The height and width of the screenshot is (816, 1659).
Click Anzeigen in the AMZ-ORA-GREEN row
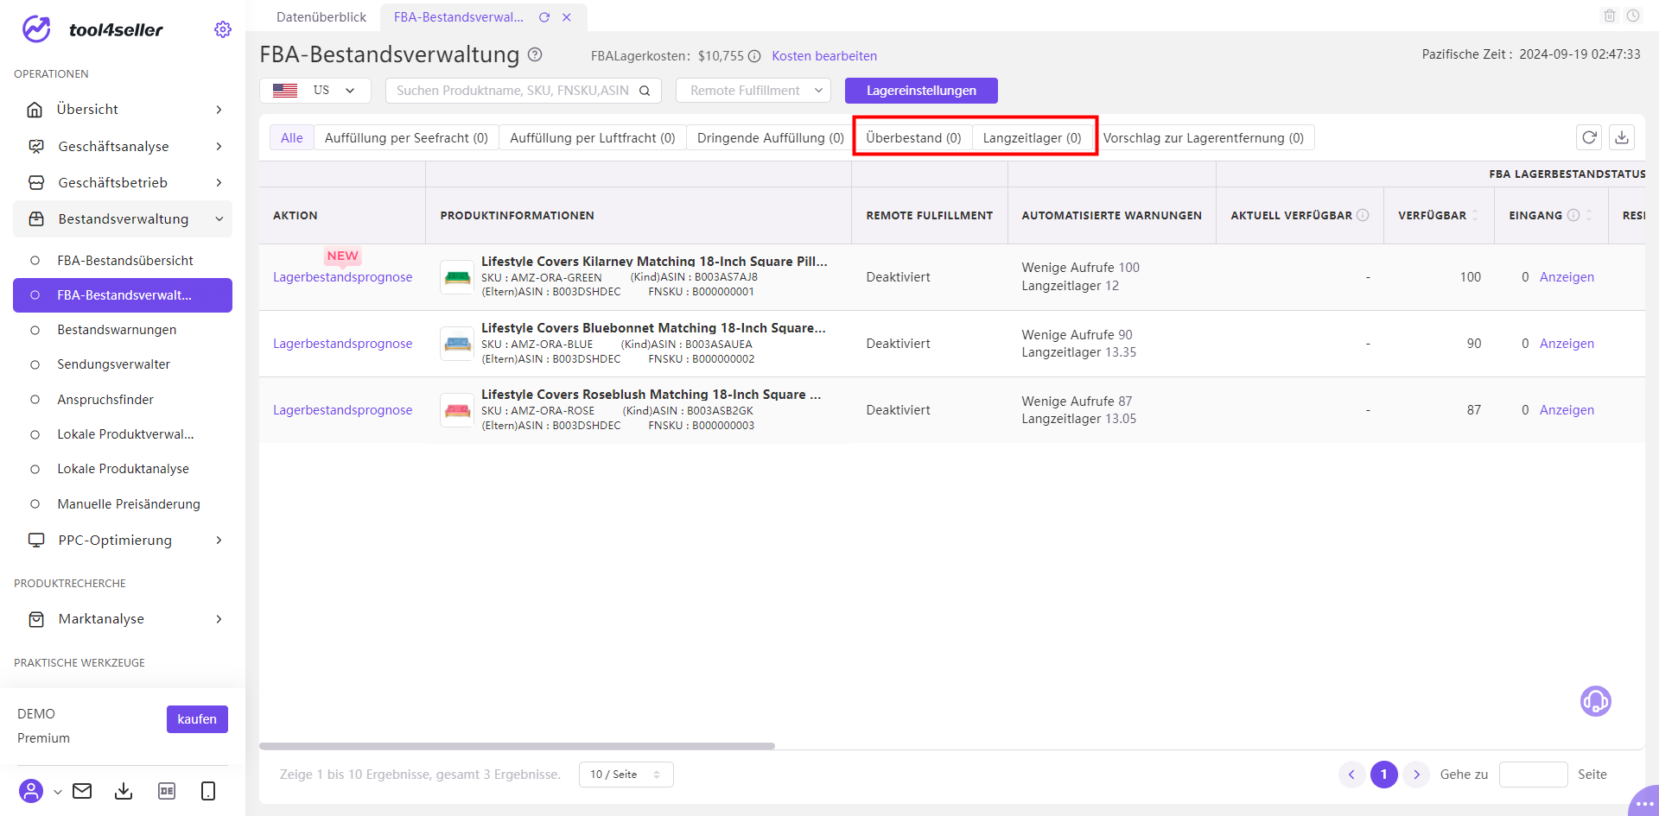tap(1567, 277)
